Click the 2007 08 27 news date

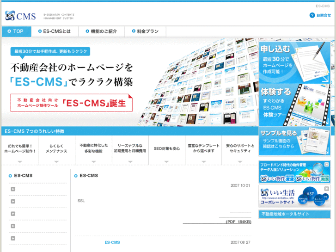pos(240,242)
